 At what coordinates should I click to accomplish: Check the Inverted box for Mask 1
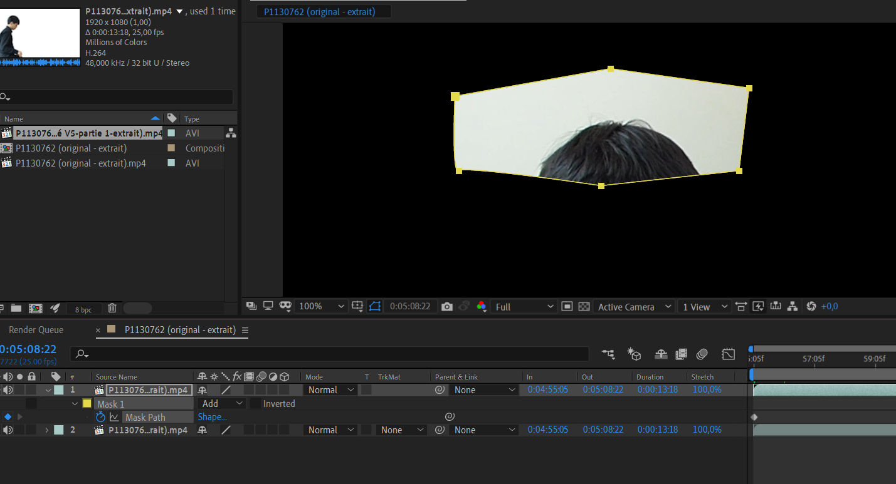pos(255,404)
